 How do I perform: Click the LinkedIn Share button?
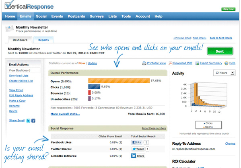[x=138, y=156]
